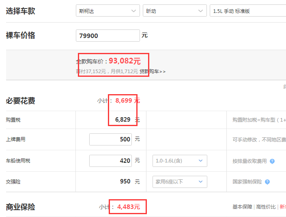Open the 1.5L 手动 标准版 trim dropdown
The width and height of the screenshot is (286, 217).
(x=248, y=11)
